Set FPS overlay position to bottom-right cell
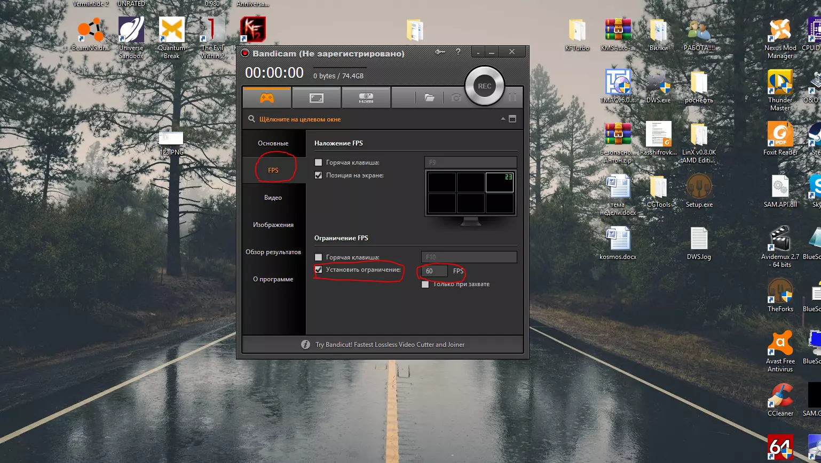 pyautogui.click(x=500, y=203)
